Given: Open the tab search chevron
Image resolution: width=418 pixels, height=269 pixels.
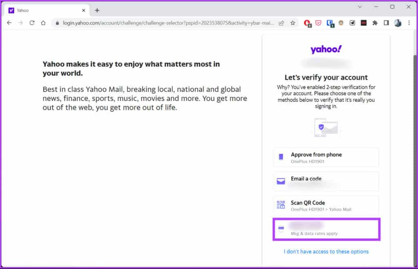Looking at the screenshot, I should pyautogui.click(x=360, y=7).
